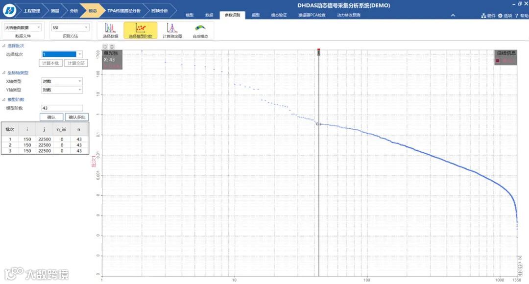Collapse the 坐标轴类型 section
Image resolution: width=529 pixels, height=284 pixels.
[4, 72]
